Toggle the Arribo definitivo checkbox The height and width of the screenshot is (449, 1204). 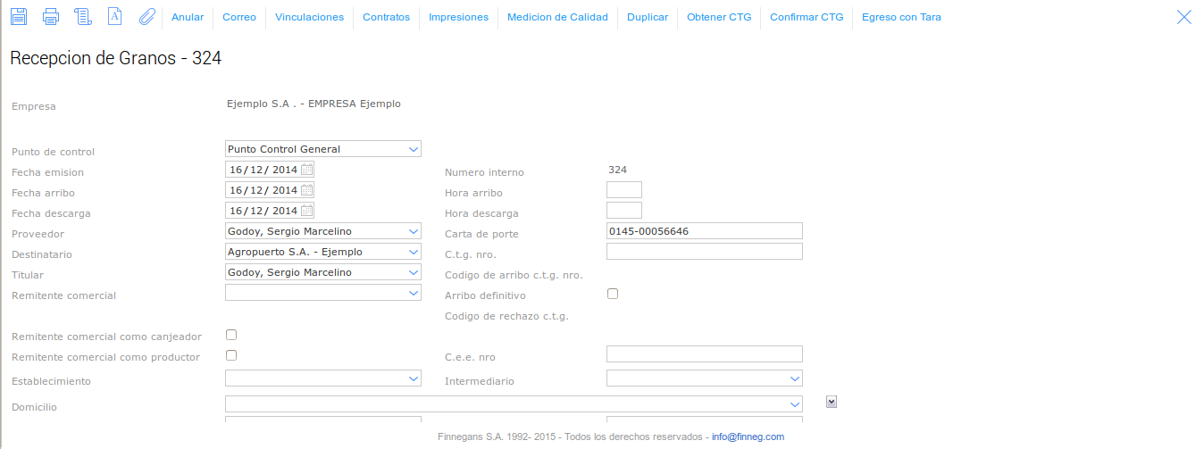pos(613,294)
